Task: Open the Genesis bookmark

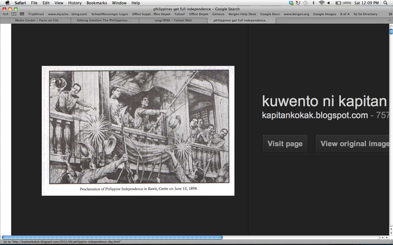Action: tap(219, 14)
